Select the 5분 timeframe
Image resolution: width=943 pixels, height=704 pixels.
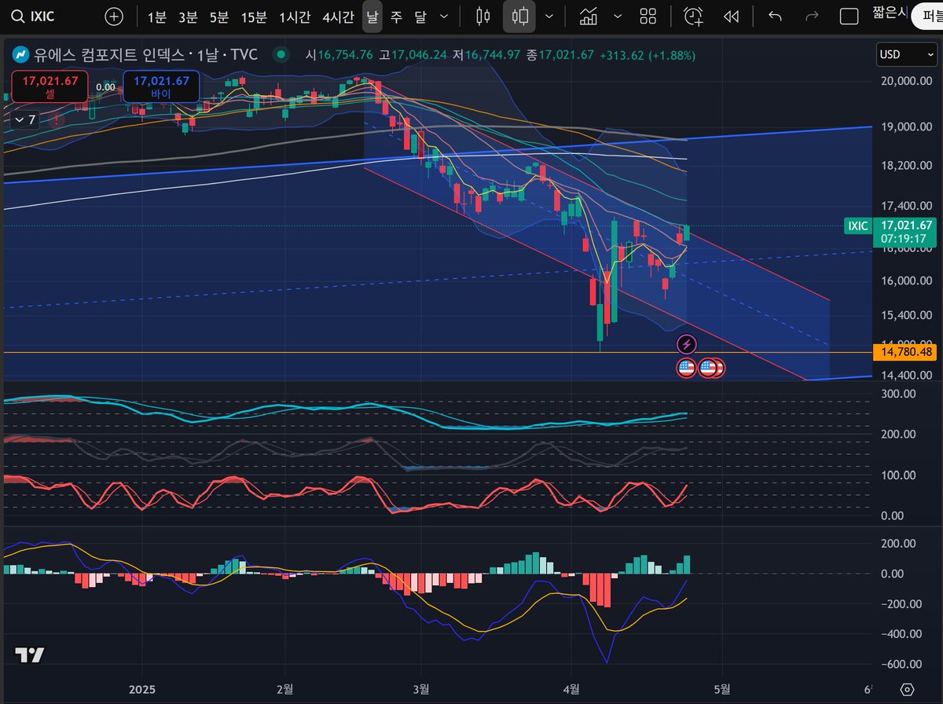[219, 16]
